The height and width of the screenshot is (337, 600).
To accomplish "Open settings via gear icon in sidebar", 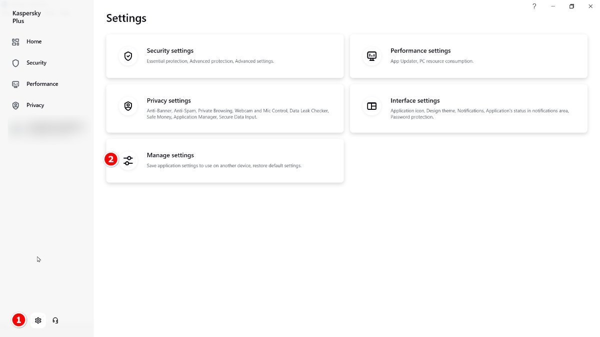I will tap(38, 321).
